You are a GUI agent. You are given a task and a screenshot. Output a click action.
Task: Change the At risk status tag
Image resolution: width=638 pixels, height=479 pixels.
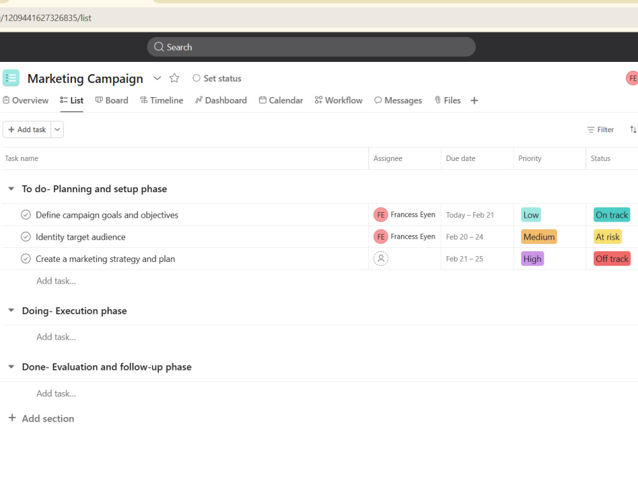tap(607, 237)
